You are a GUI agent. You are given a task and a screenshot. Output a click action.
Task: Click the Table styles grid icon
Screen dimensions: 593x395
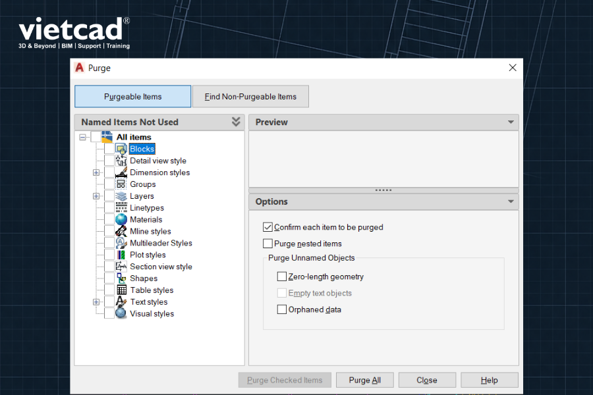tap(121, 290)
